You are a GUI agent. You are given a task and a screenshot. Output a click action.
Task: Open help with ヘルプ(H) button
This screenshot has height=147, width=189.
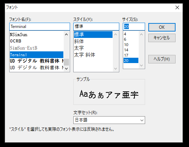(162, 59)
